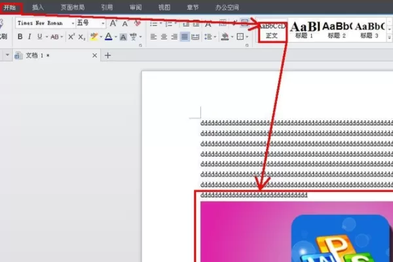Viewport: 393px width, 262px height.
Task: Close the 文档 1 tab
Action: [x=94, y=56]
